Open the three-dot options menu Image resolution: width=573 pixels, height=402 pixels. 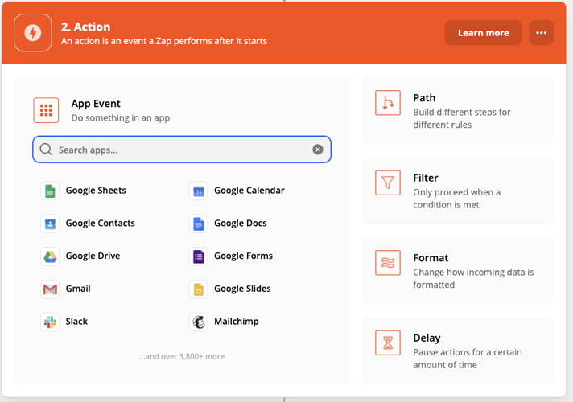click(541, 33)
